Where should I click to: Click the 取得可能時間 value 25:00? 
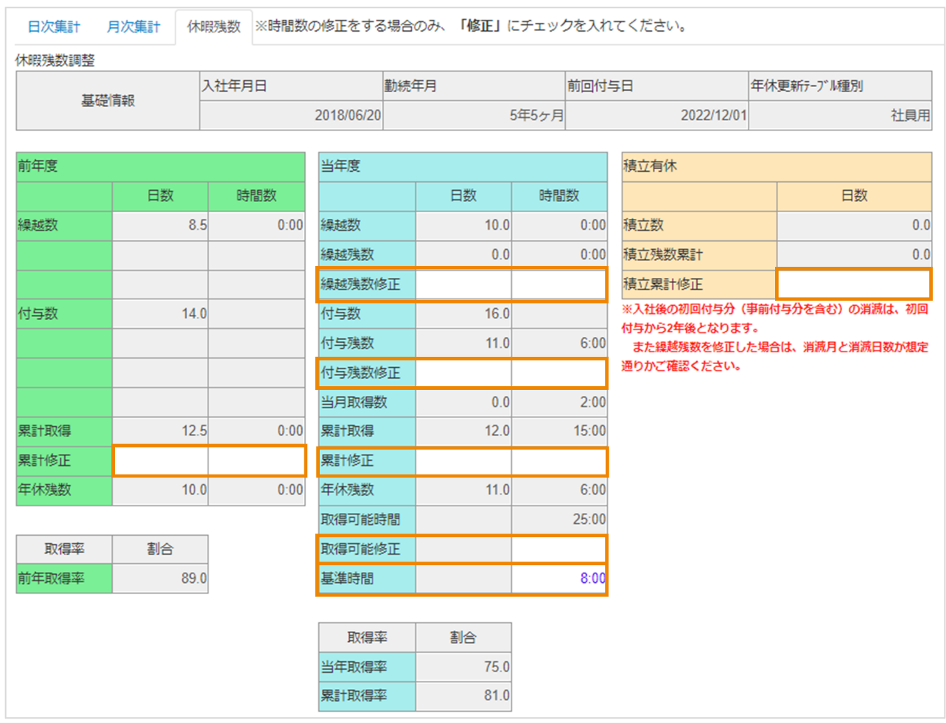[558, 520]
